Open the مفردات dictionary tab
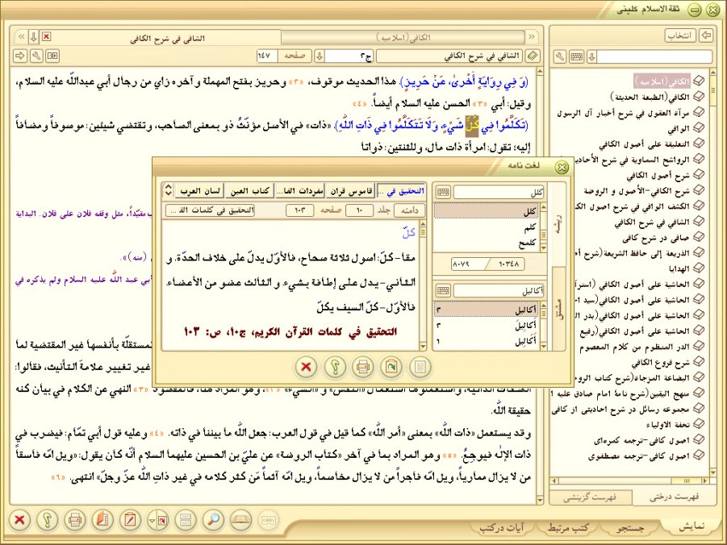727x545 pixels. point(300,191)
